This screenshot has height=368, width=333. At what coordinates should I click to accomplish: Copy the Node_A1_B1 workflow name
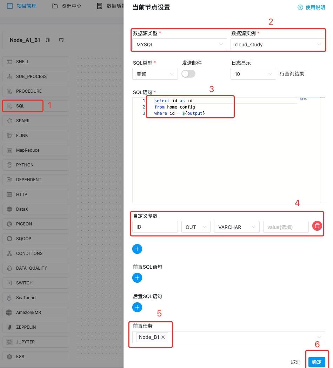pyautogui.click(x=48, y=40)
